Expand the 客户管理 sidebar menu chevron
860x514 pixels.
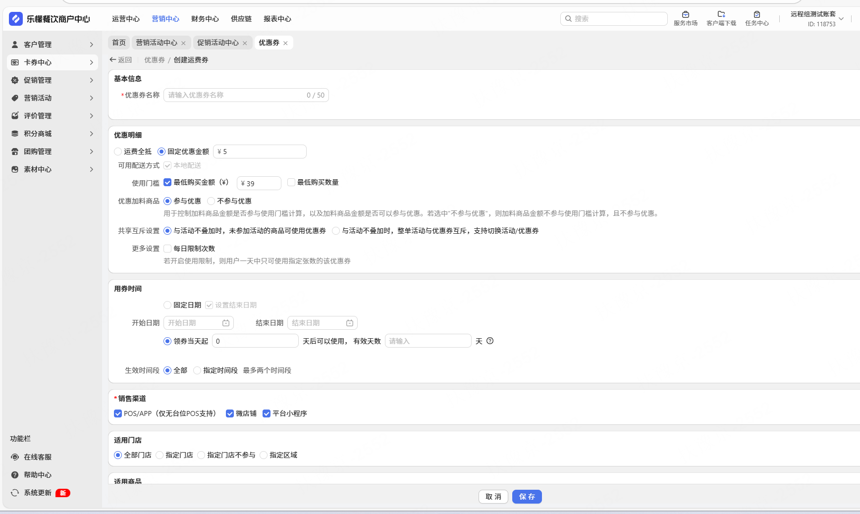point(92,45)
